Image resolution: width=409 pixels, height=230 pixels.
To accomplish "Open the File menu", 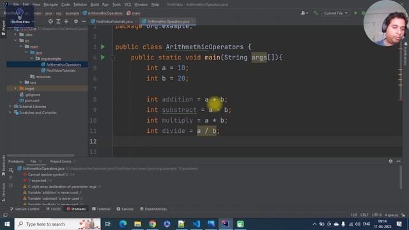I will (x=16, y=4).
